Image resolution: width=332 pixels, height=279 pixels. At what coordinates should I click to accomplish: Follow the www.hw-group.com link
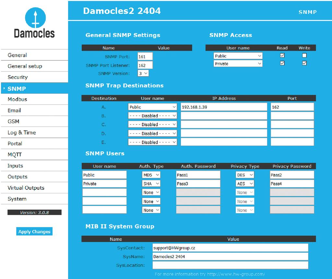(236, 274)
